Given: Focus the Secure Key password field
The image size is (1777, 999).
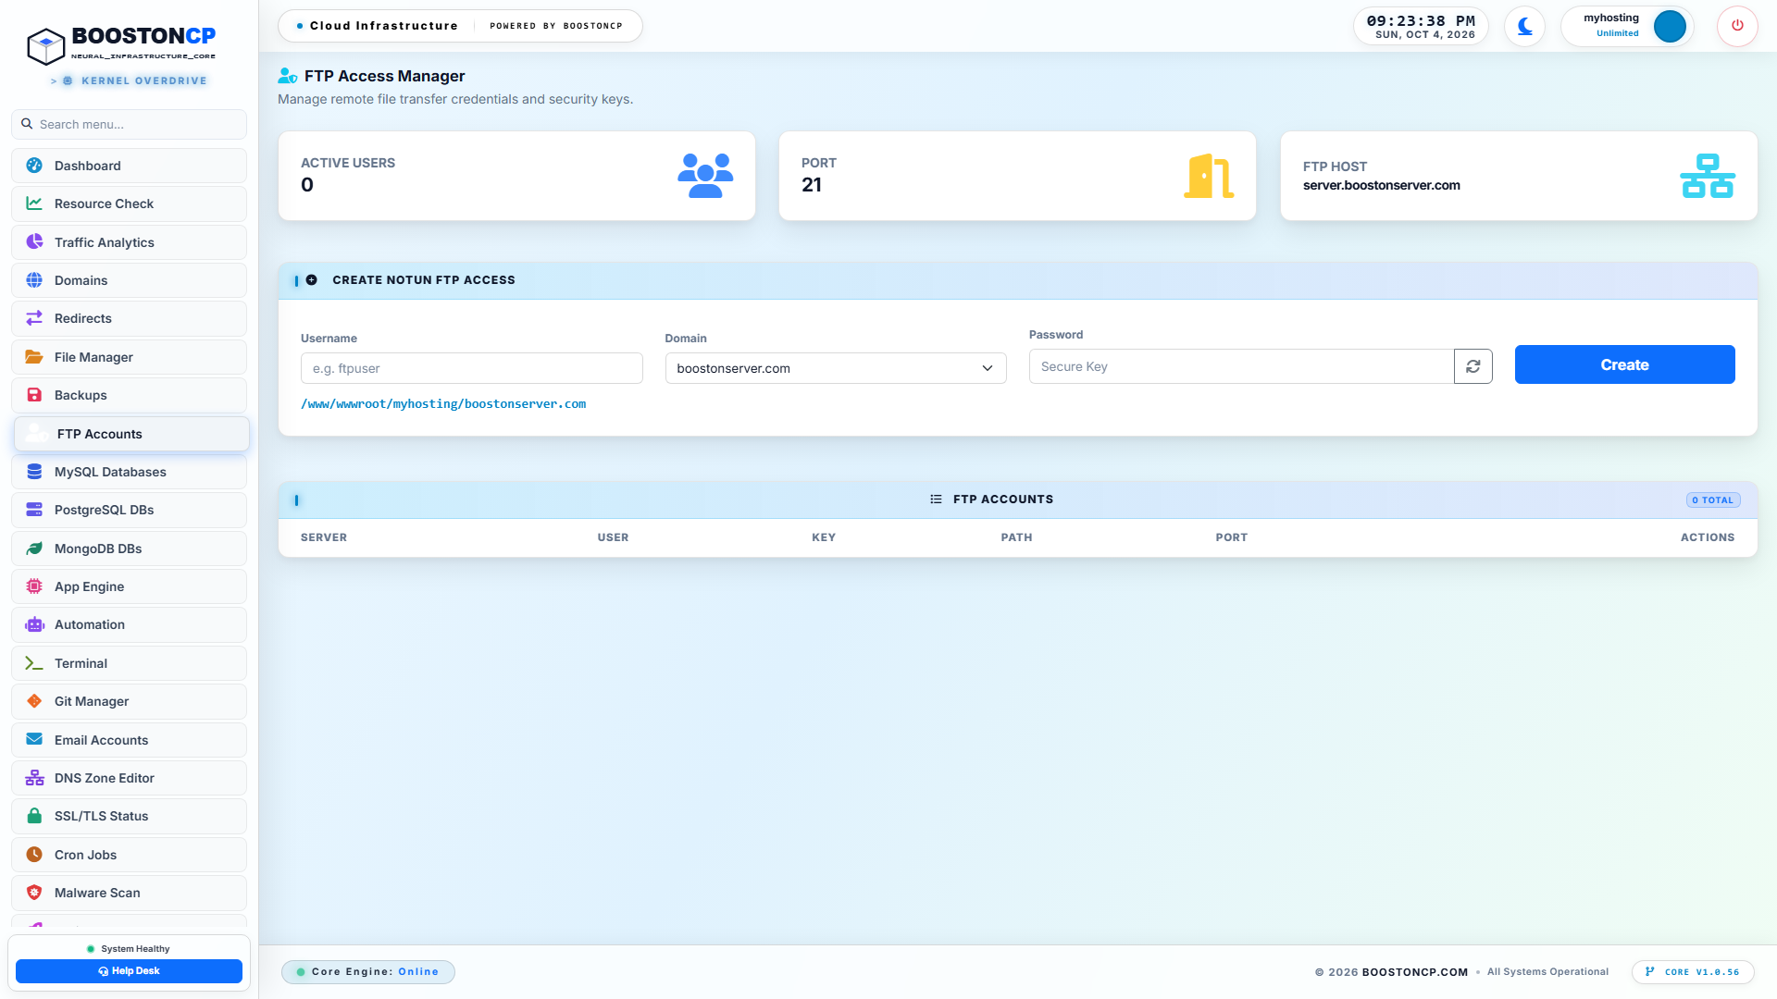Looking at the screenshot, I should [1241, 366].
